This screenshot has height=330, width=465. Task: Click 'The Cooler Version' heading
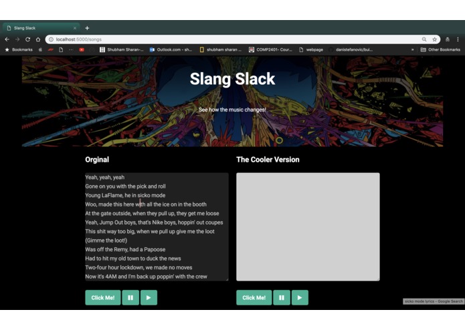[268, 160]
